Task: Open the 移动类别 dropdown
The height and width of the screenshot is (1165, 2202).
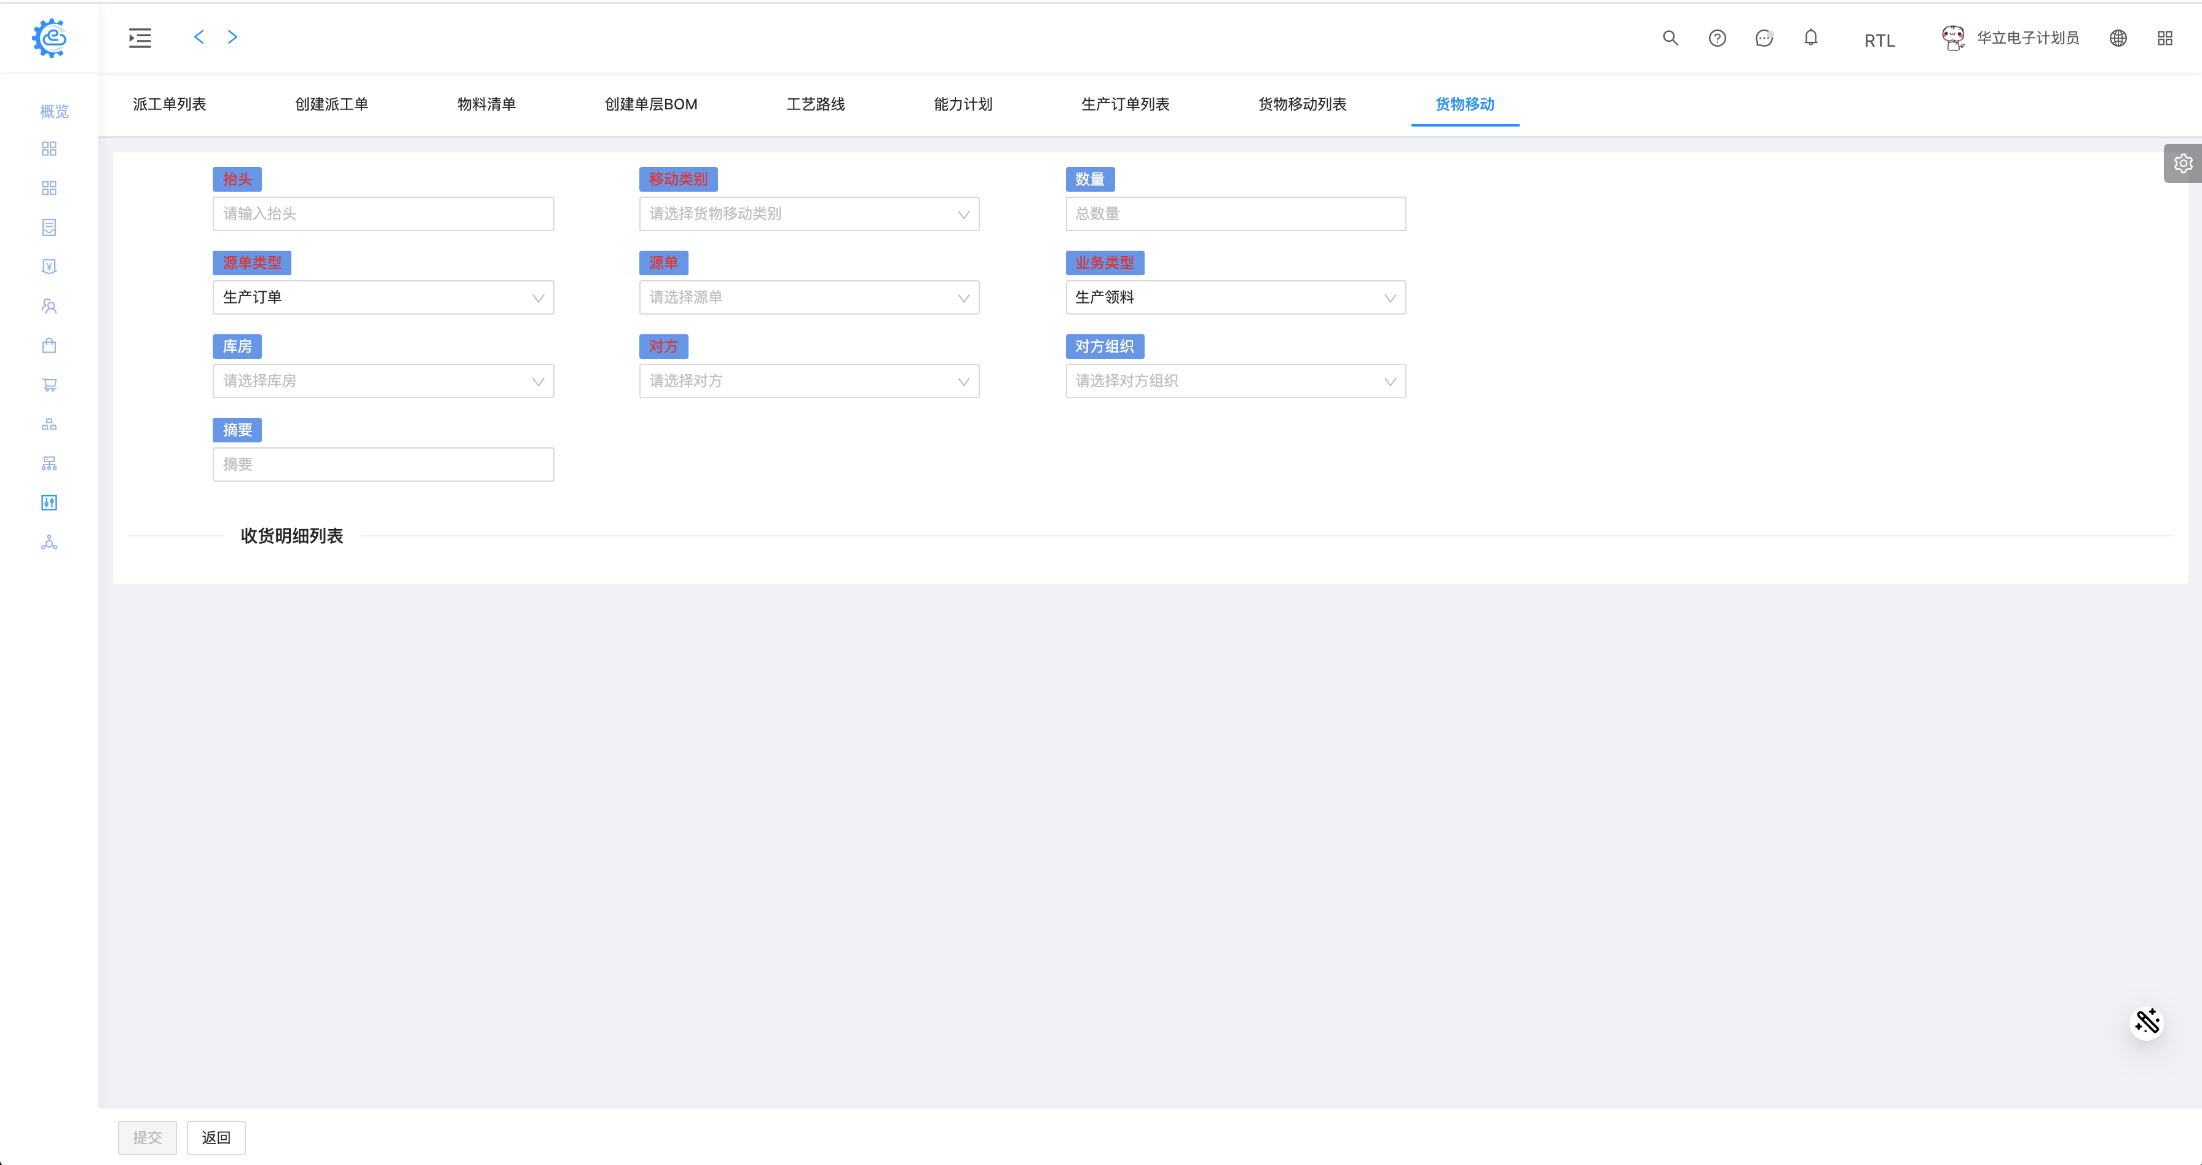Action: (808, 214)
